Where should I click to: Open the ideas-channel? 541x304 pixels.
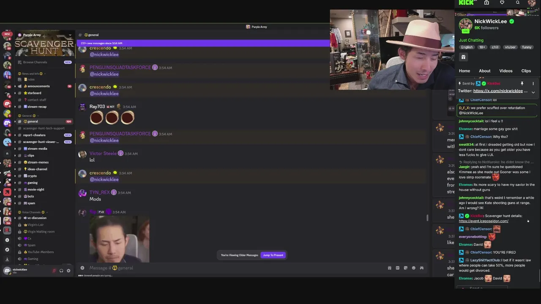point(44,169)
